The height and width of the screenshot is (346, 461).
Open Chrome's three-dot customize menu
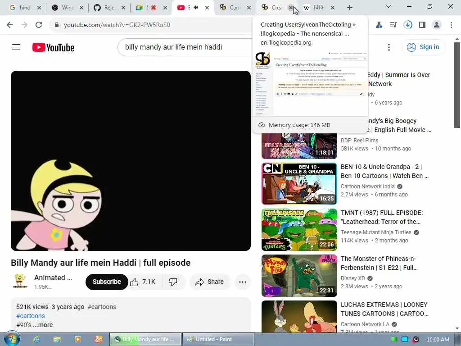pos(451,25)
